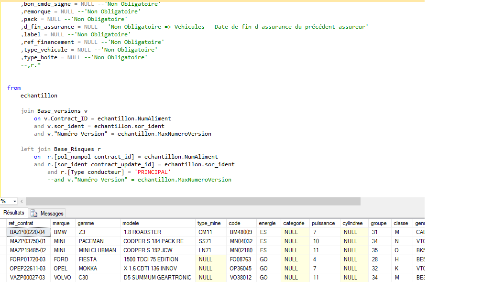Click the FIESTA gamme cell

tap(98, 259)
